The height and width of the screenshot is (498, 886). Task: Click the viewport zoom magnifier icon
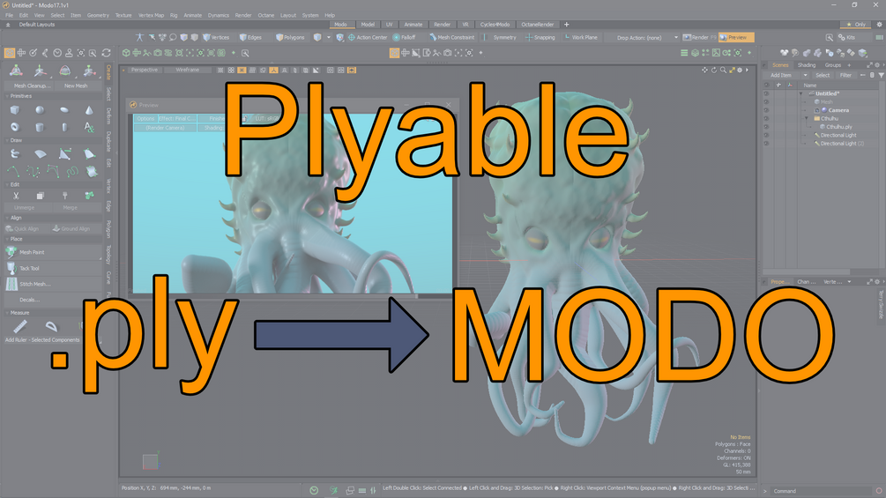click(723, 70)
